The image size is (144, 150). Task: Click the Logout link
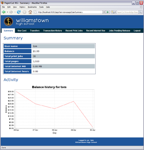(137, 31)
